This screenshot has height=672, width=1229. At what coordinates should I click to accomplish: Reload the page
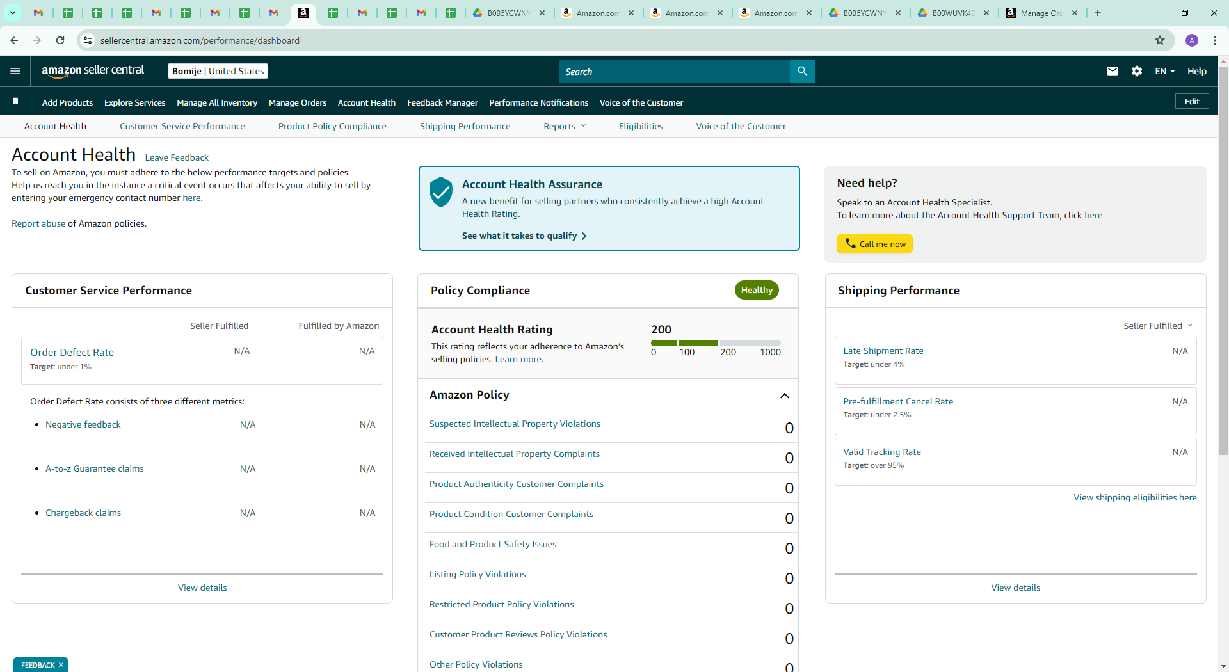(60, 40)
